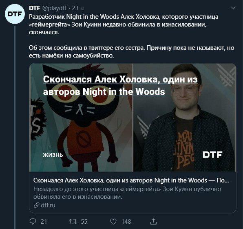Click the link chain icon near dtf.ru

click(36, 205)
